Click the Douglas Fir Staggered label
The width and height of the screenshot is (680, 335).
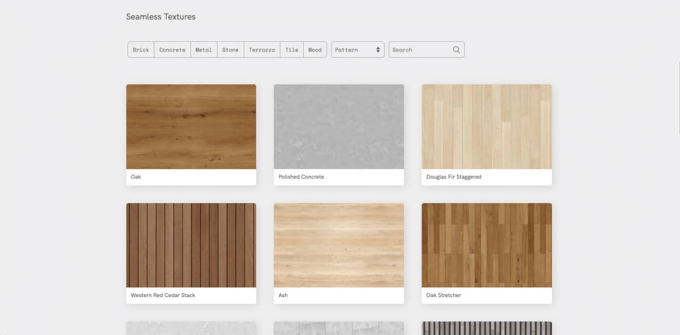[454, 177]
